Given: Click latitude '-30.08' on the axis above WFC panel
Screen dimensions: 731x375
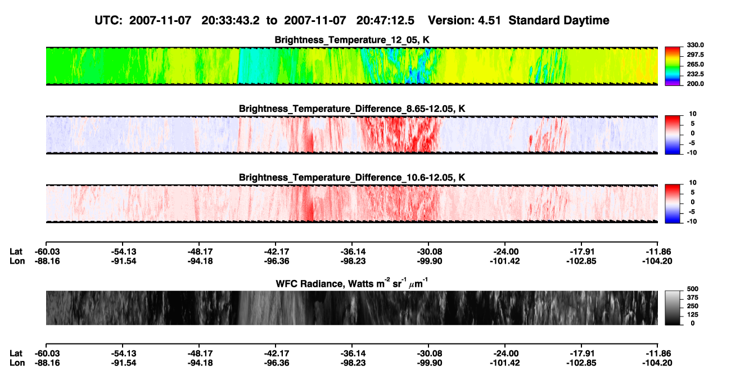Looking at the screenshot, I should [x=428, y=252].
